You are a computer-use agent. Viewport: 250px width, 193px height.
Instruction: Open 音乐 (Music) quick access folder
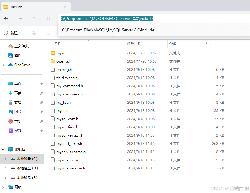click(x=15, y=121)
